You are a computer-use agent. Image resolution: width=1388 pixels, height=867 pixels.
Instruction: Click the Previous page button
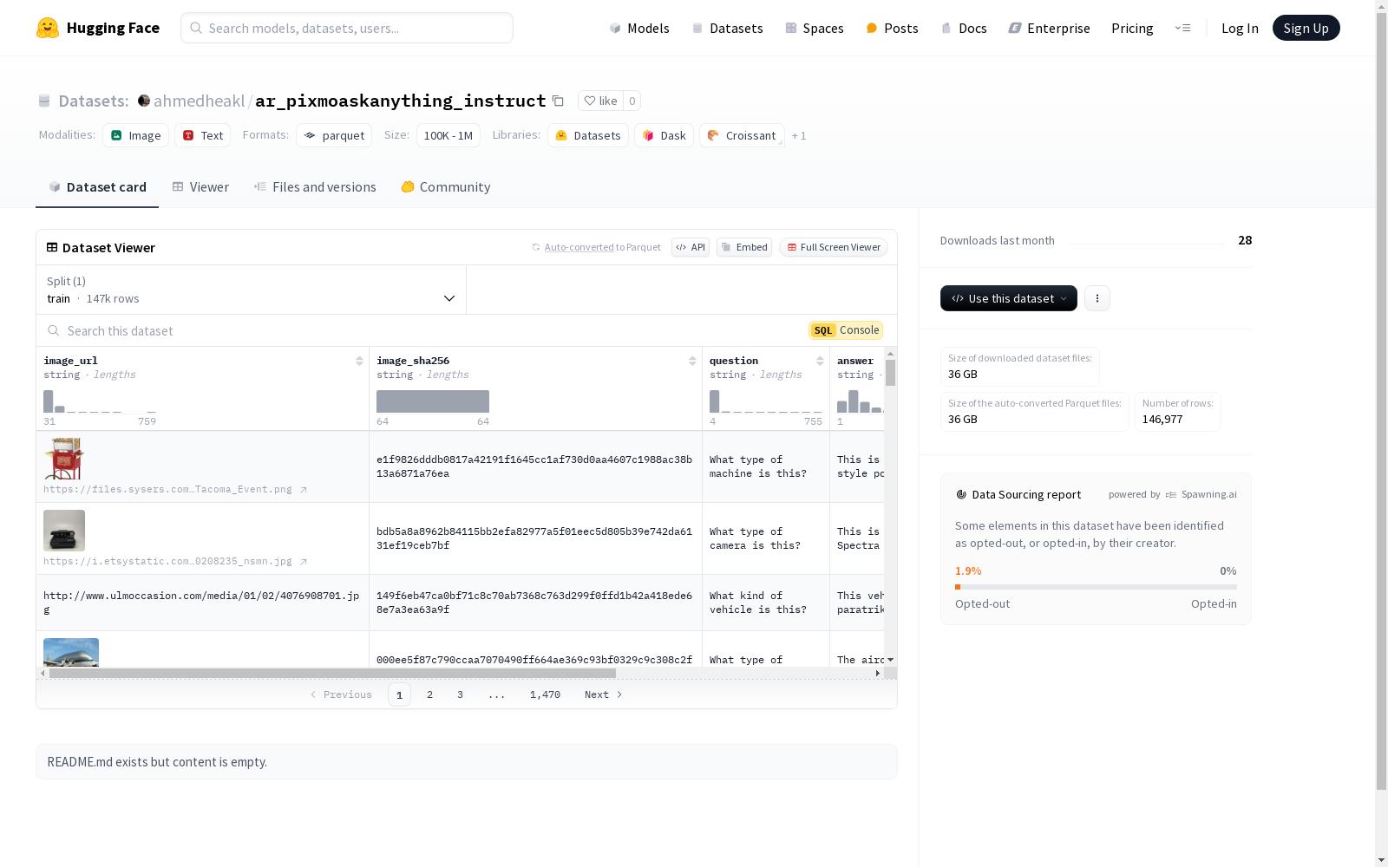tap(341, 694)
